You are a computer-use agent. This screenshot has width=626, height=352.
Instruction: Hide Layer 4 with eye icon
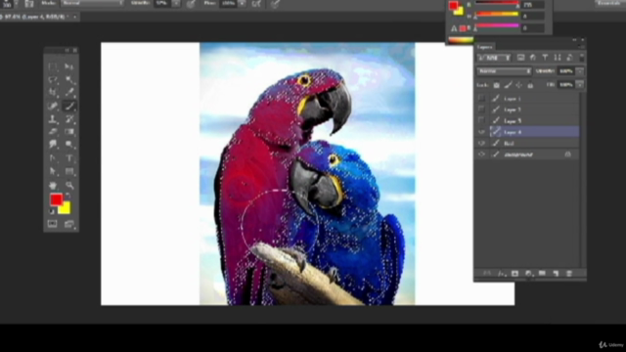click(482, 132)
